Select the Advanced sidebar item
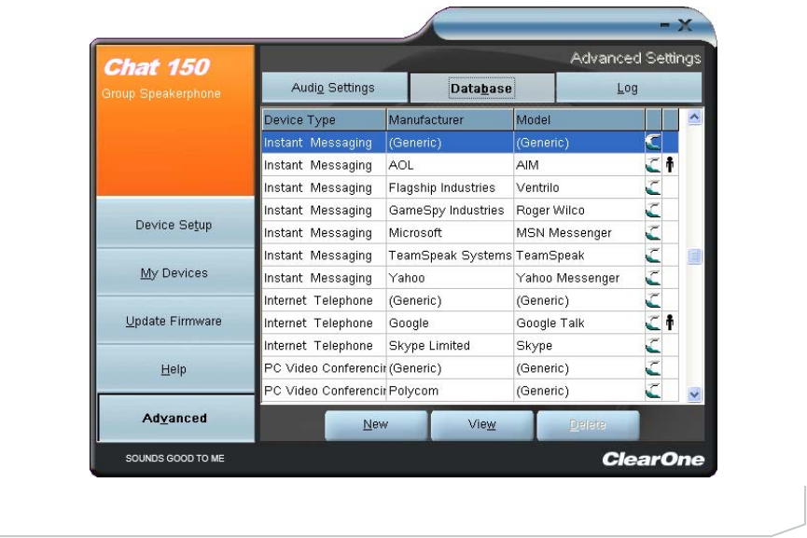807x538 pixels. tap(174, 418)
